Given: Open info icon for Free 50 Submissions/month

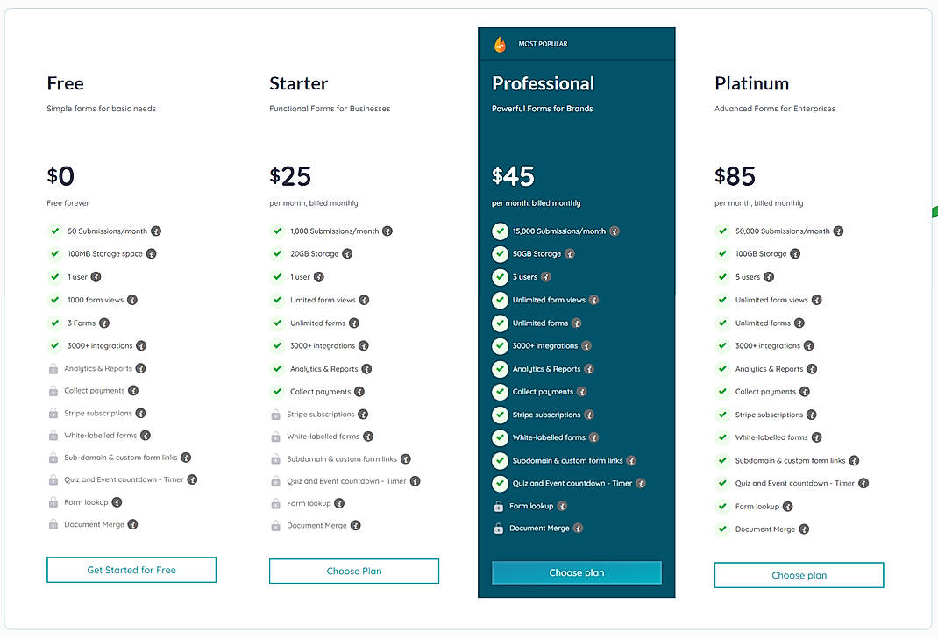Looking at the screenshot, I should coord(156,231).
